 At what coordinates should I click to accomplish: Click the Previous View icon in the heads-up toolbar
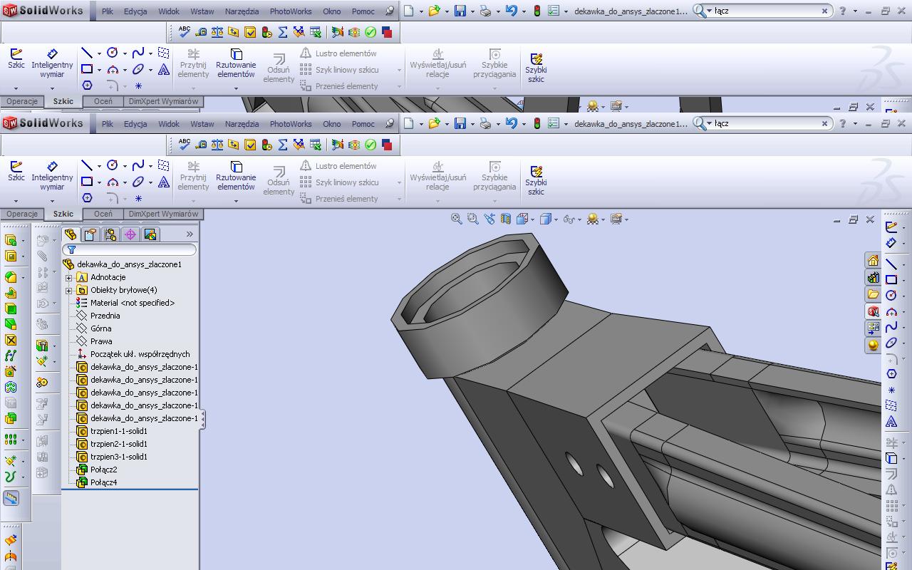point(489,219)
